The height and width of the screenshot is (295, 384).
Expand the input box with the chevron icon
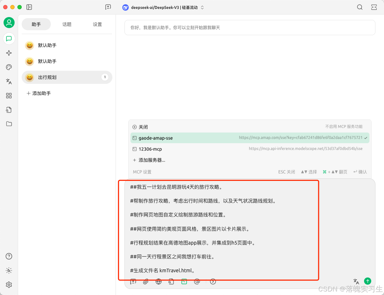coord(213,281)
